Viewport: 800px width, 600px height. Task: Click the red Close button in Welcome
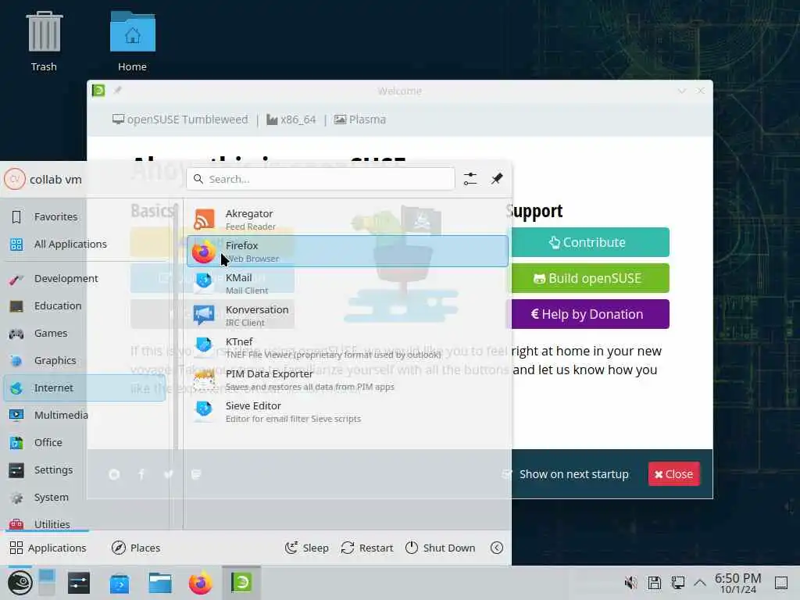674,474
